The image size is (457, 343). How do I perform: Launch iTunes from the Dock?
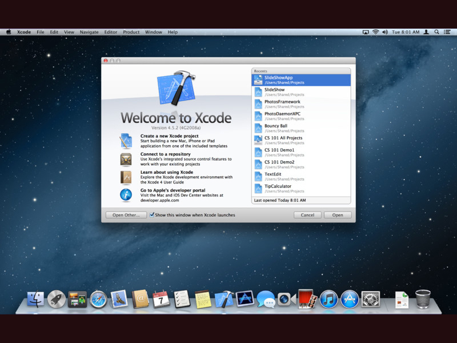click(x=328, y=299)
